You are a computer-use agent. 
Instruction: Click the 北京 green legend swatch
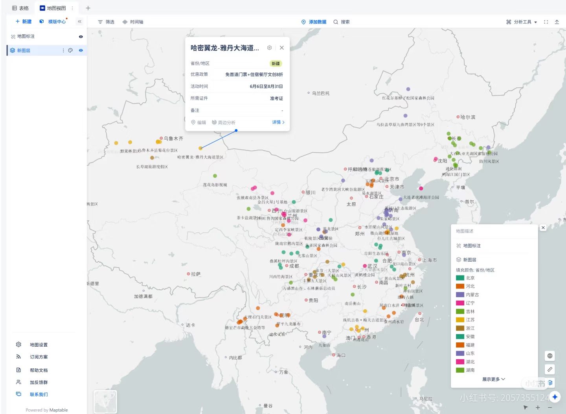460,278
